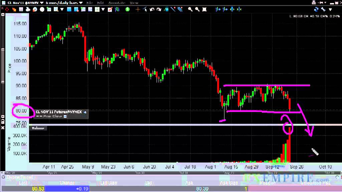
Task: Click the first magnifier zoom icon
Action: click(x=190, y=9)
